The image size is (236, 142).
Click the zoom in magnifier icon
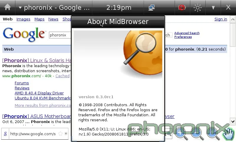(181, 133)
